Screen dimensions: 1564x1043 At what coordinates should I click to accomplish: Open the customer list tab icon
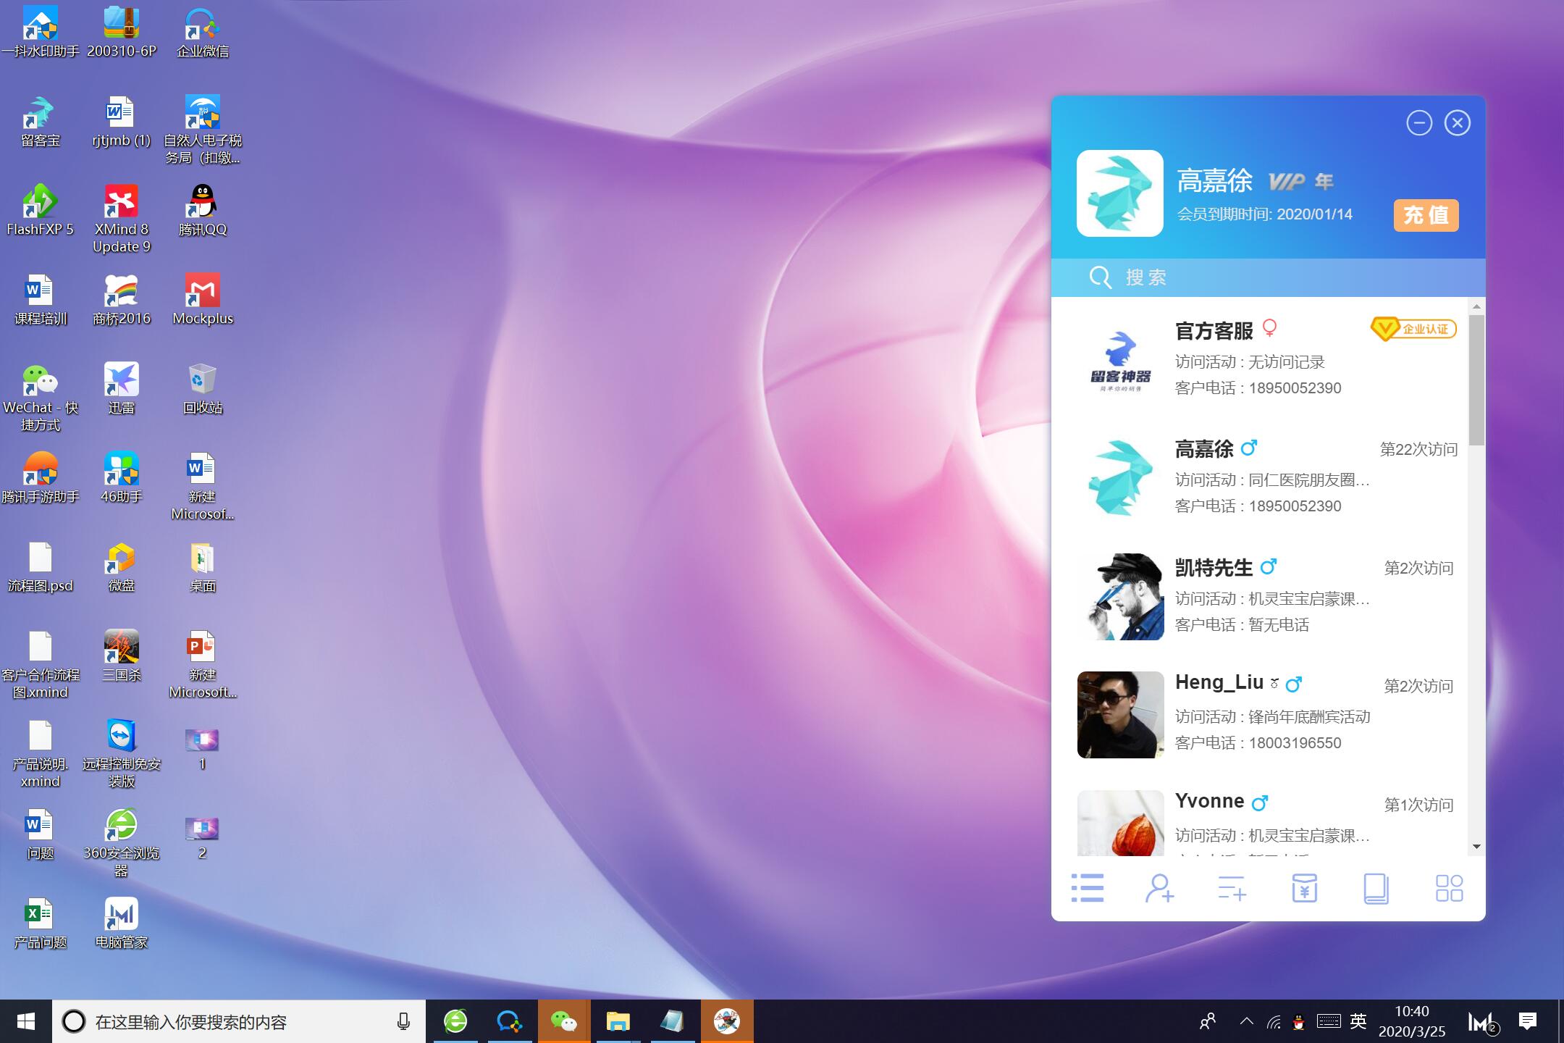pyautogui.click(x=1088, y=888)
